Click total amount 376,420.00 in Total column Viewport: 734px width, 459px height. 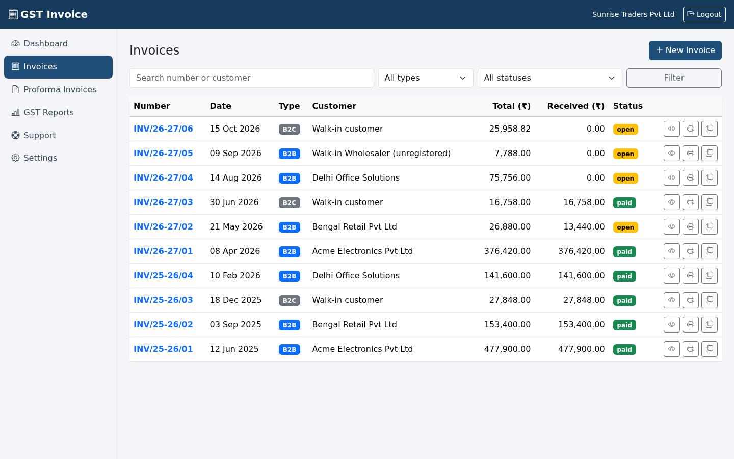click(x=507, y=251)
